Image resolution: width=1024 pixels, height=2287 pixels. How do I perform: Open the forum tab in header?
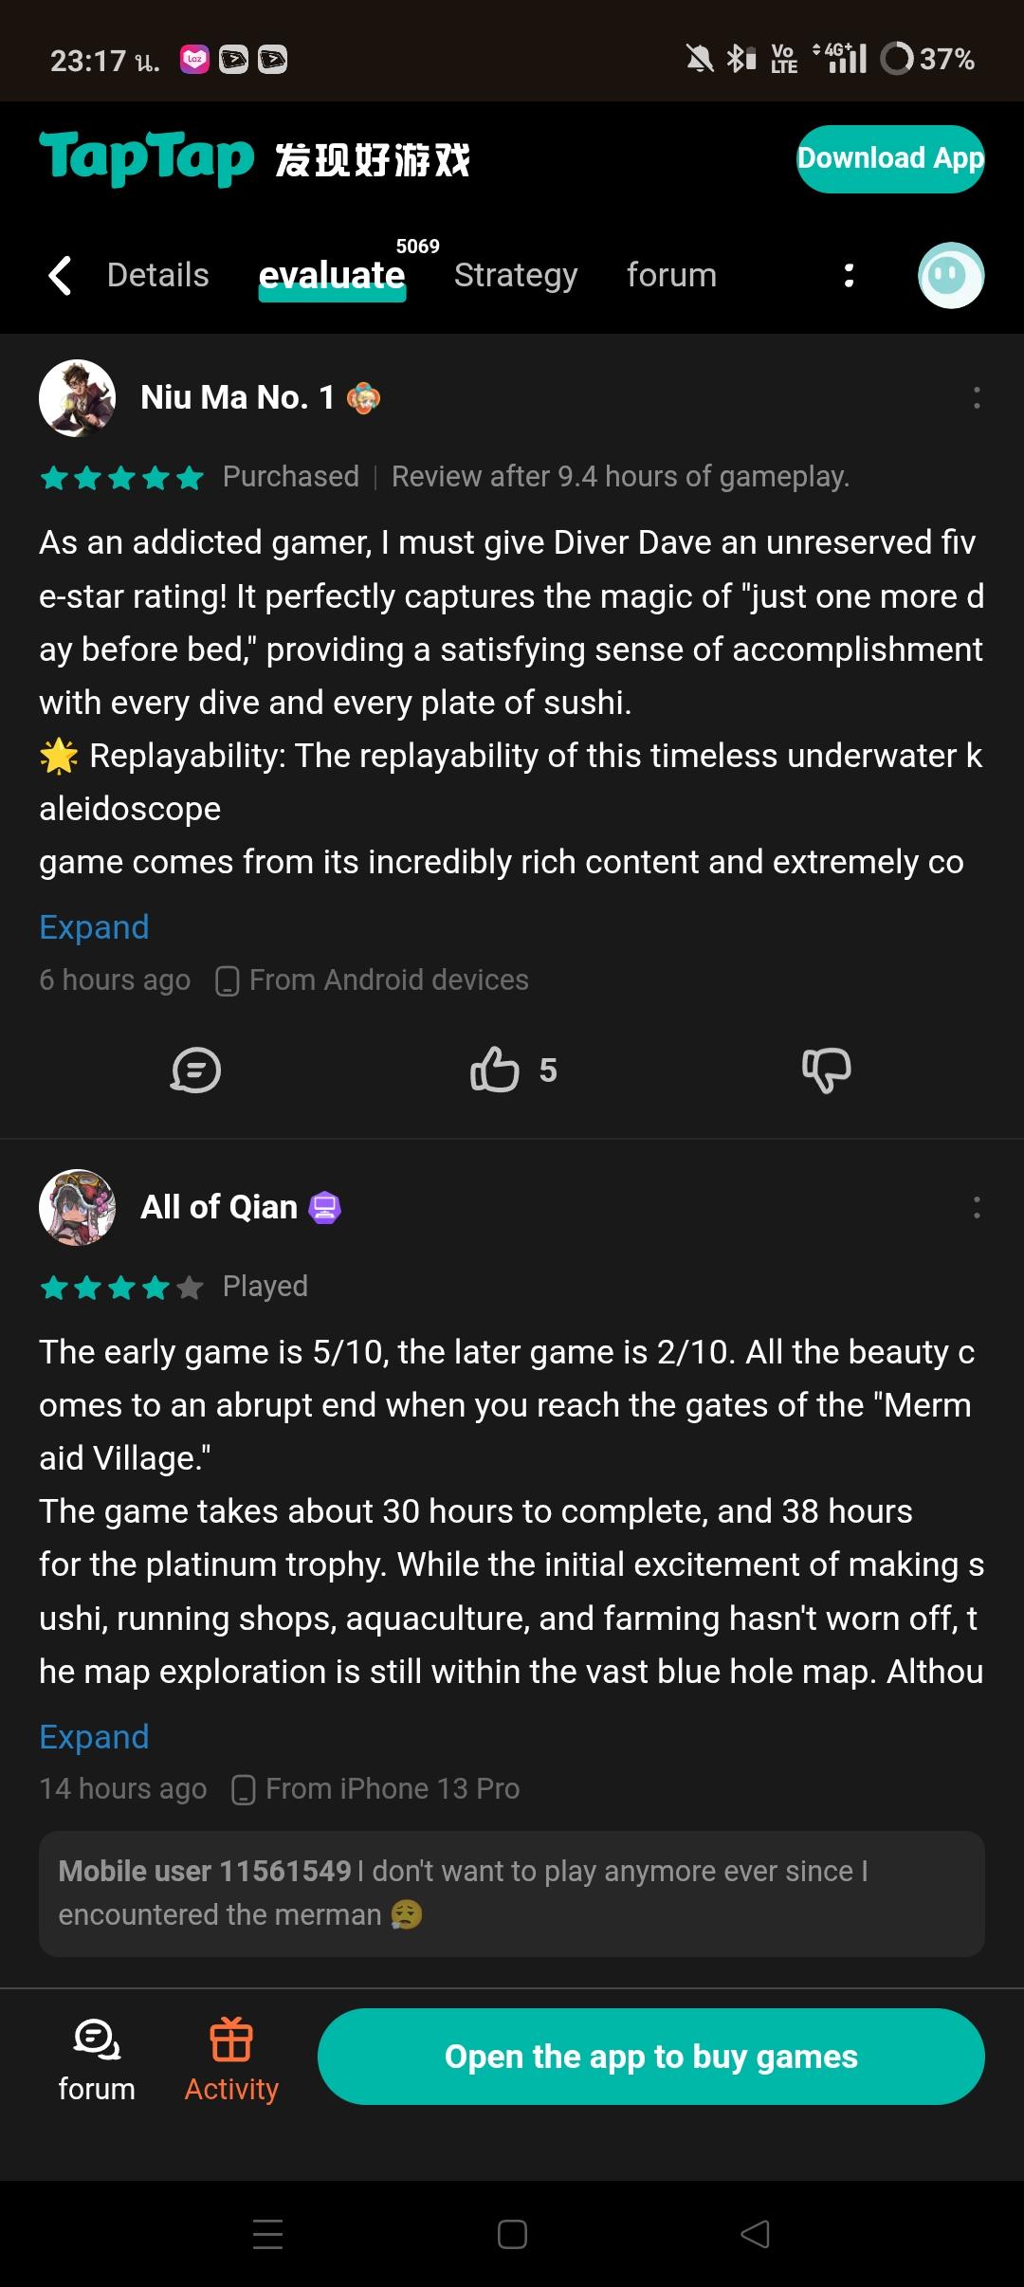click(x=671, y=276)
